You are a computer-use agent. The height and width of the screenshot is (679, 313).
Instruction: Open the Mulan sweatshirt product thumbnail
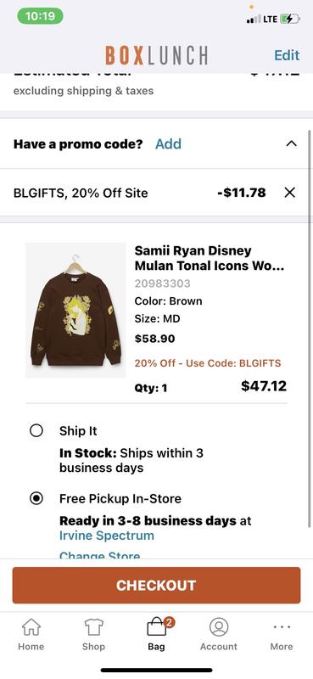[75, 310]
